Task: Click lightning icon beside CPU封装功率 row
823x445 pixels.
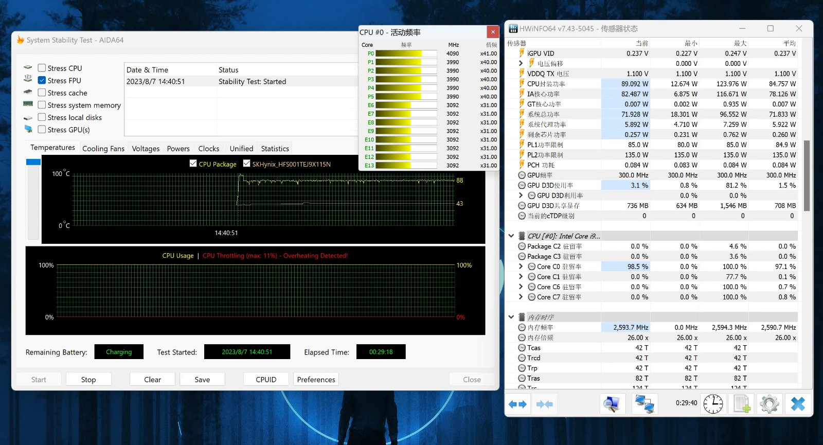Action: [x=522, y=84]
